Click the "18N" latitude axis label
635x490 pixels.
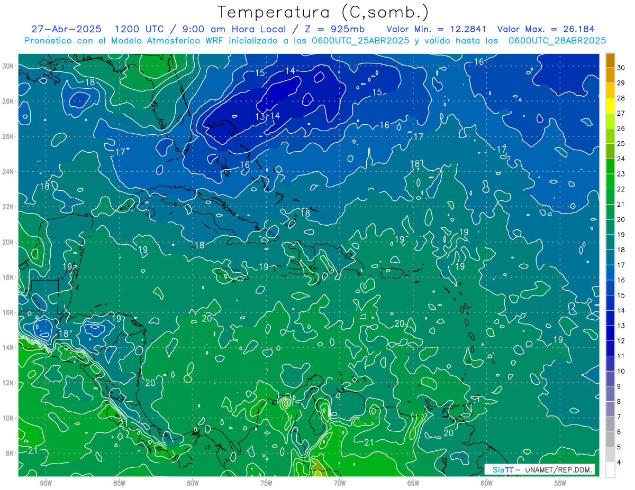point(8,277)
